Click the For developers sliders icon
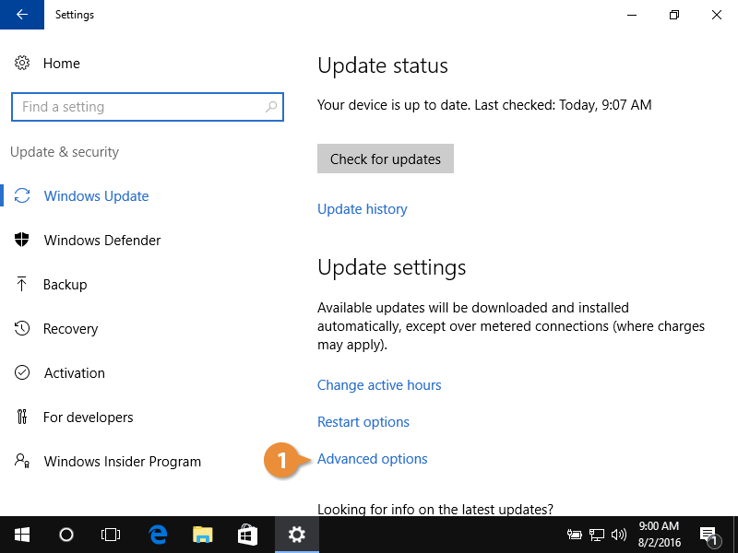The width and height of the screenshot is (738, 553). 22,418
